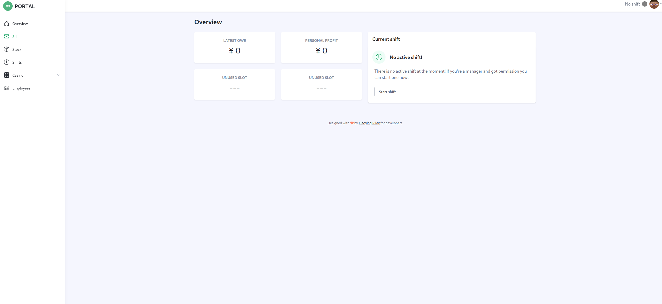Select the Personal Profit card
Image resolution: width=662 pixels, height=304 pixels.
click(x=321, y=48)
